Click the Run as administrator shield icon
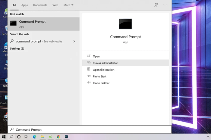The width and height of the screenshot is (211, 140). click(89, 63)
